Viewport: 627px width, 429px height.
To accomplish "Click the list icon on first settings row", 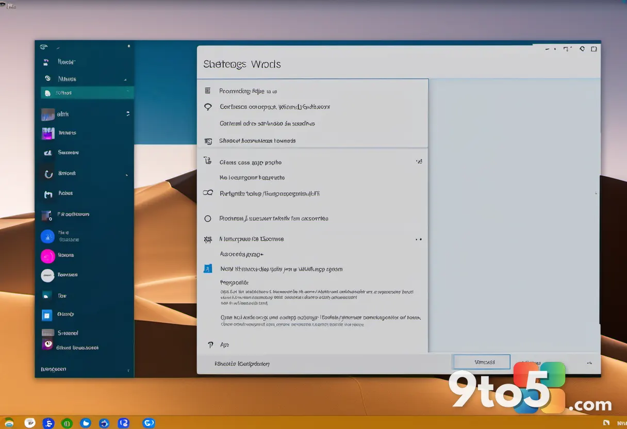I will coord(208,91).
